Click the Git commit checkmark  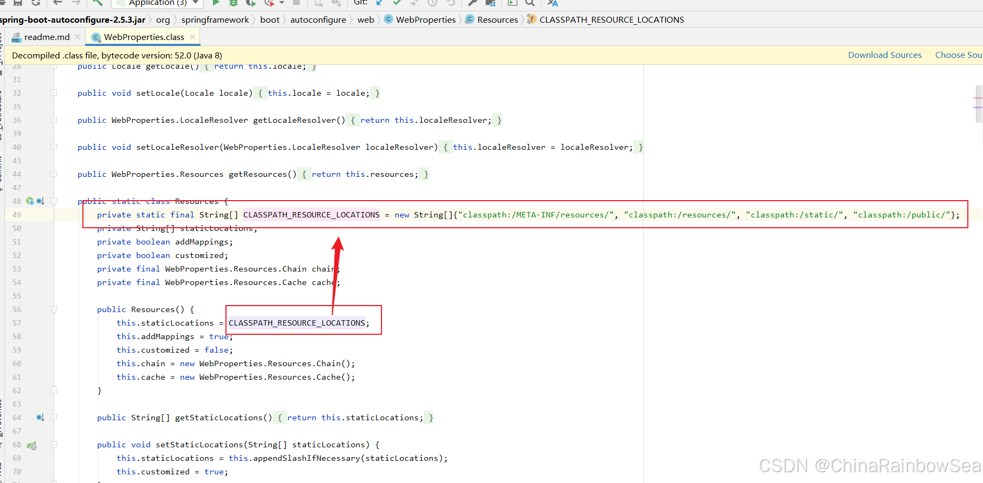[397, 3]
